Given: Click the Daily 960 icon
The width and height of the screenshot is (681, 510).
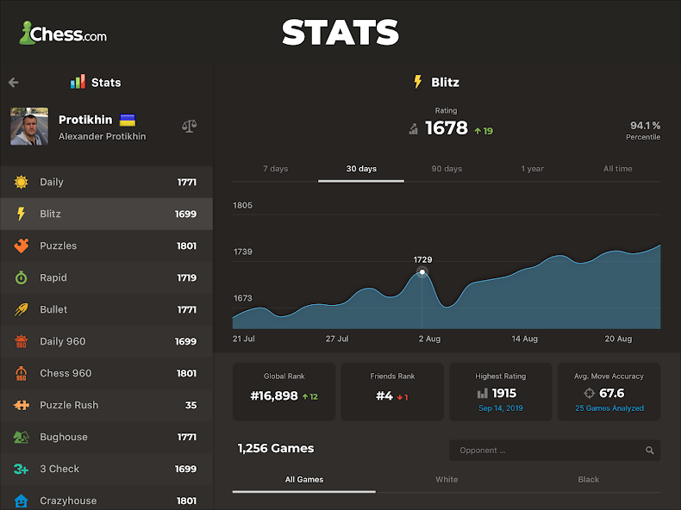Looking at the screenshot, I should [21, 341].
